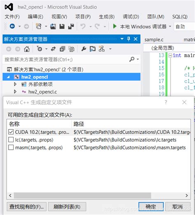
Task: Enable the masm(.targets, .props) checkbox
Action: [11, 148]
